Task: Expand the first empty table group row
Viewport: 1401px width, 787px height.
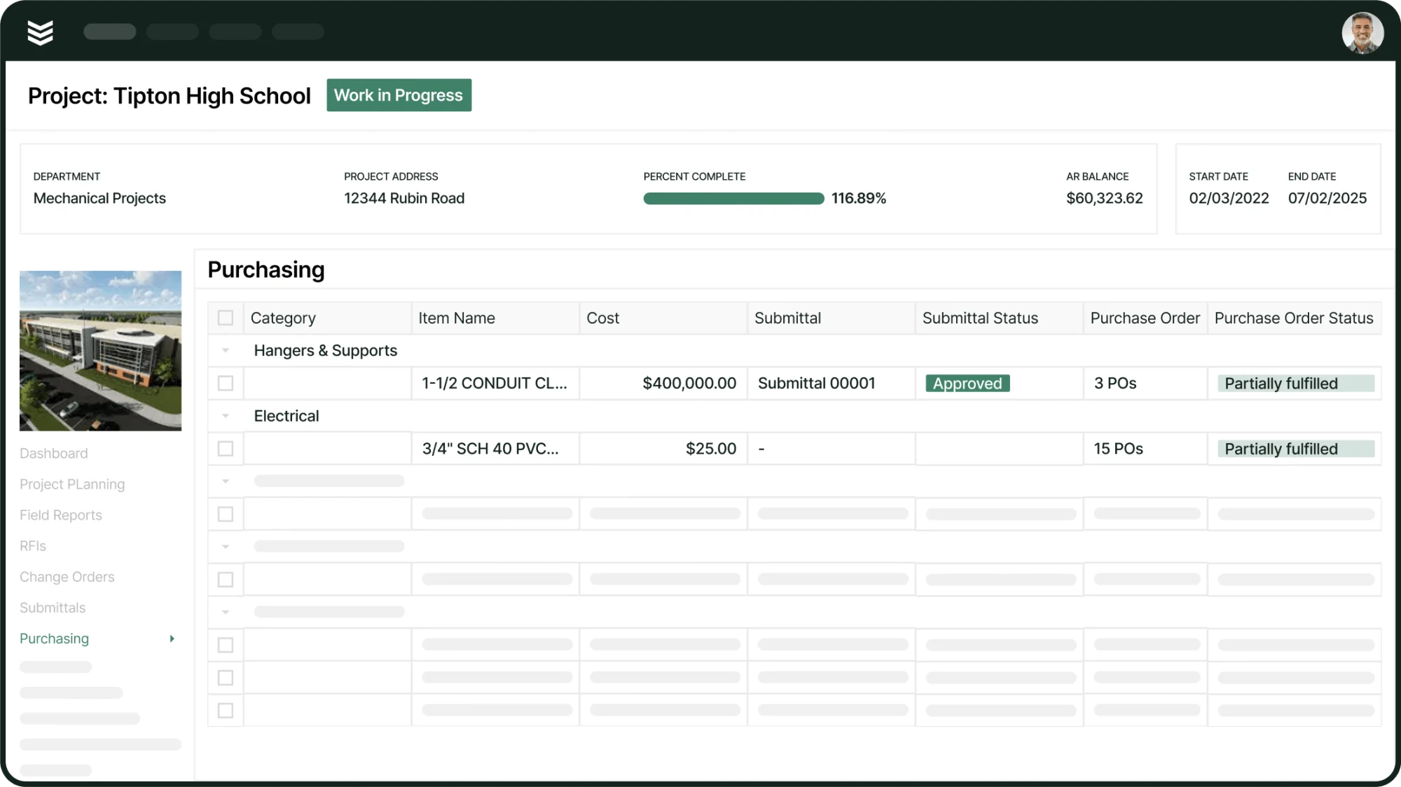Action: (x=226, y=481)
